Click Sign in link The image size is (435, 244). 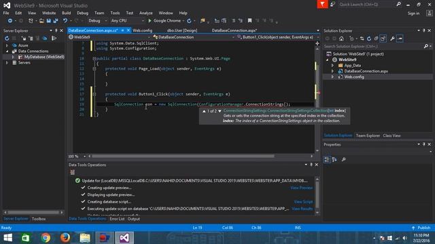pyautogui.click(x=413, y=14)
